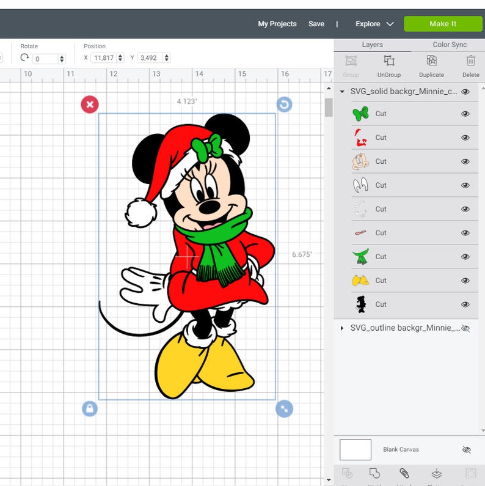The height and width of the screenshot is (486, 485).
Task: Hide the black silhouette Cut layer
Action: point(465,304)
